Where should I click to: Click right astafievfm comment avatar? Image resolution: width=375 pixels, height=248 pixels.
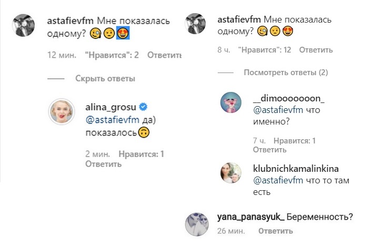point(198,24)
